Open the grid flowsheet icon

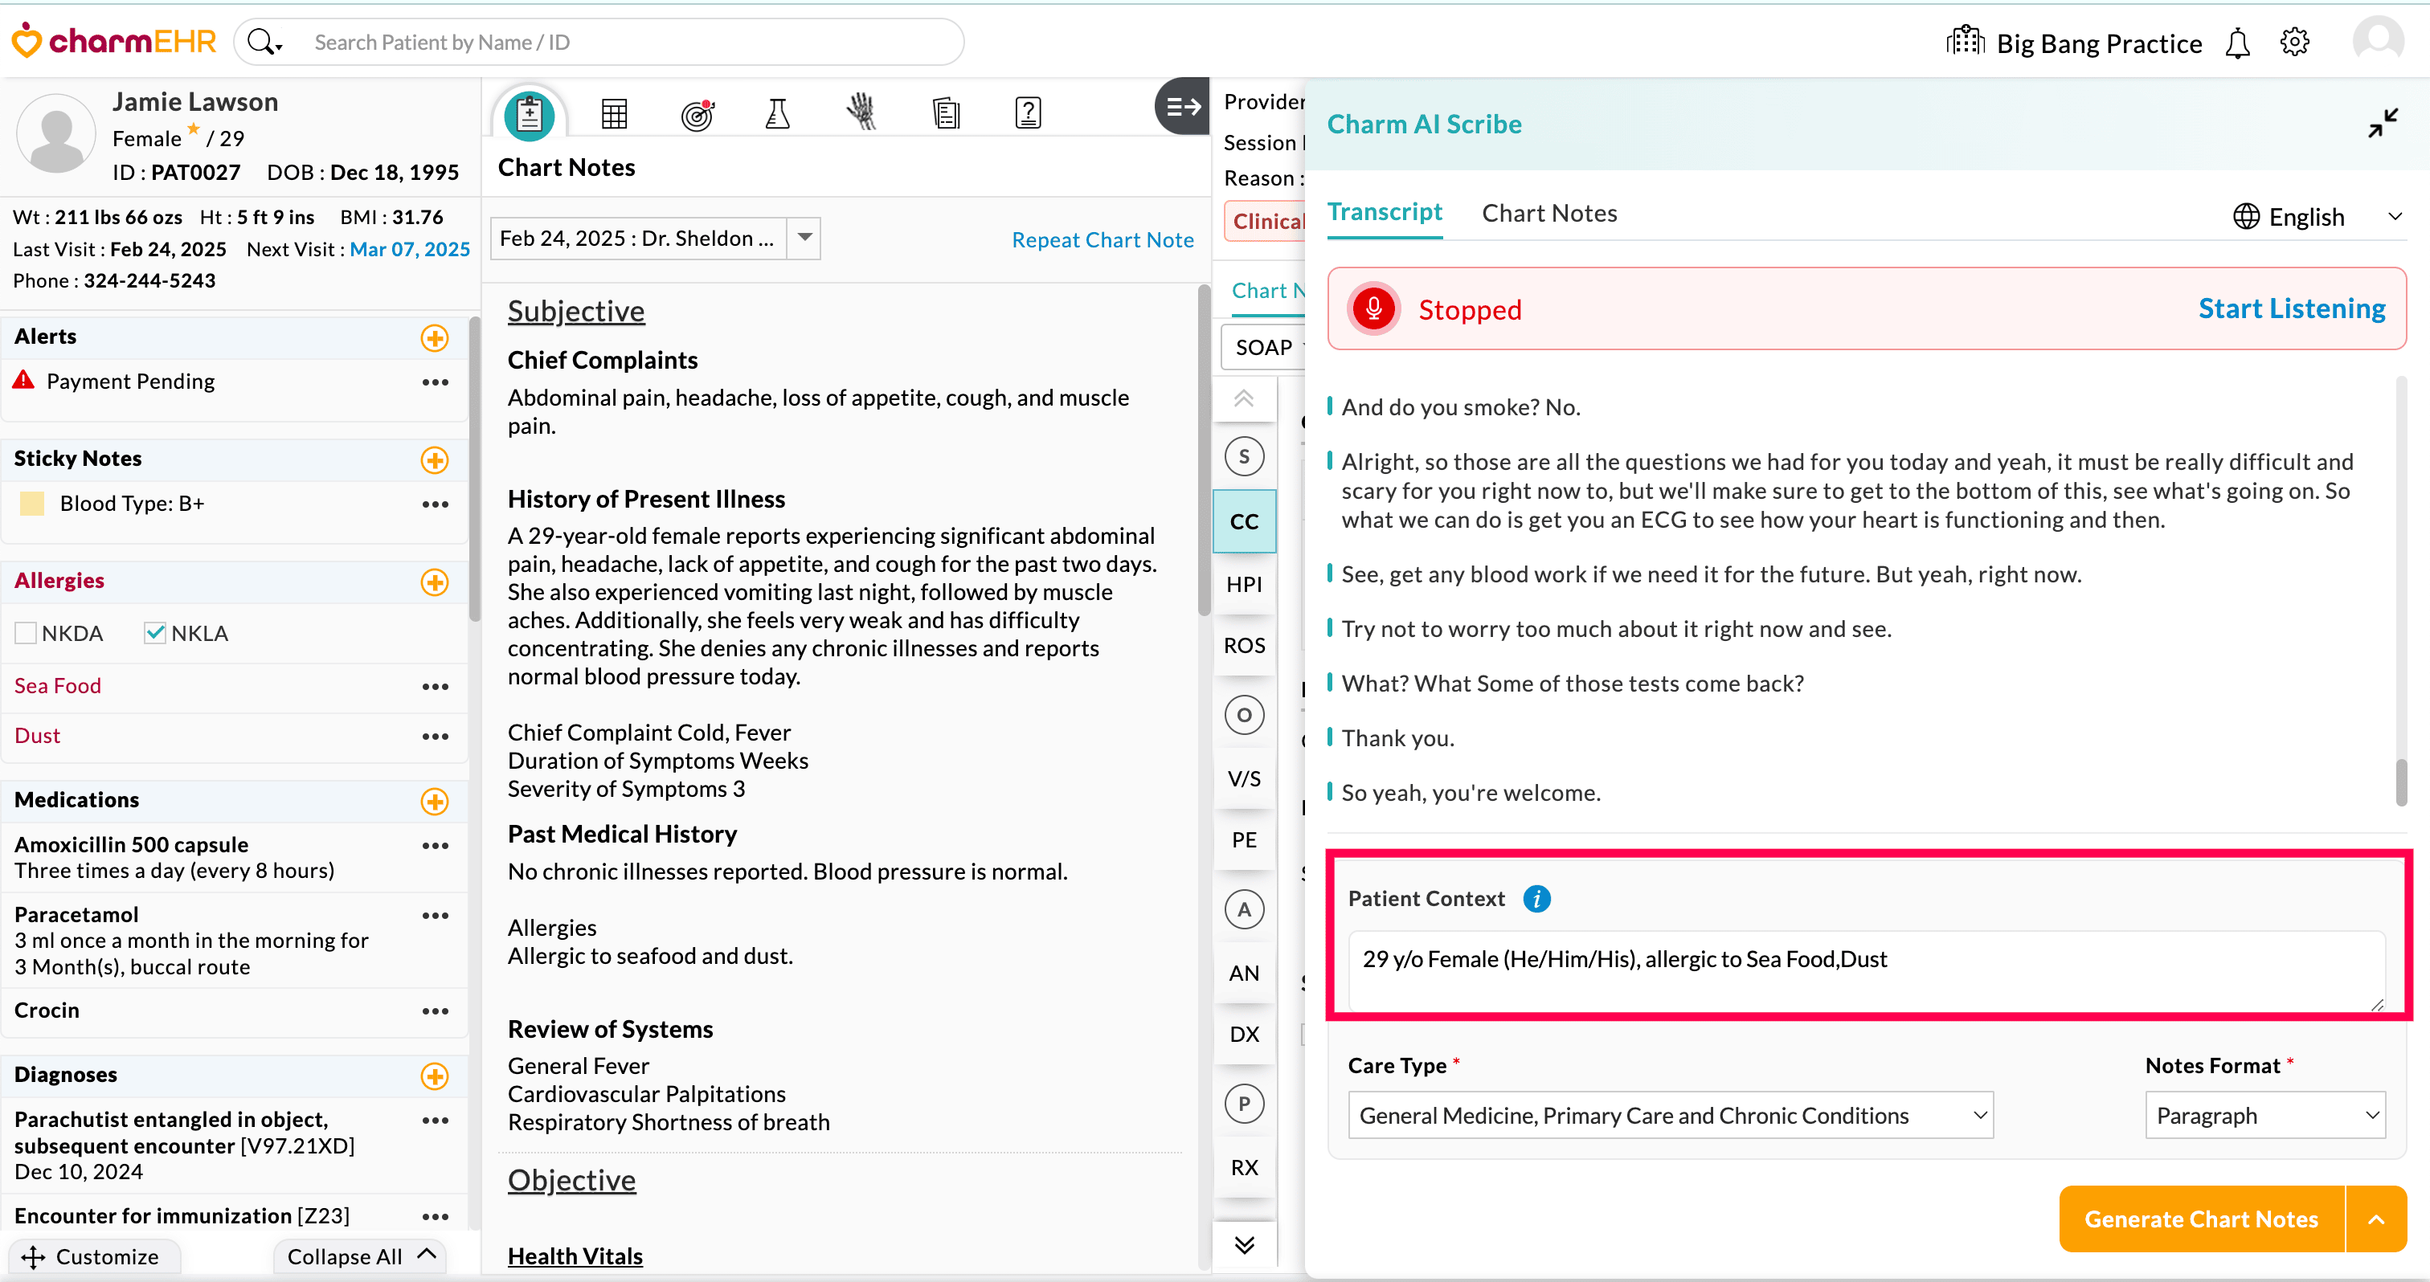[x=614, y=114]
